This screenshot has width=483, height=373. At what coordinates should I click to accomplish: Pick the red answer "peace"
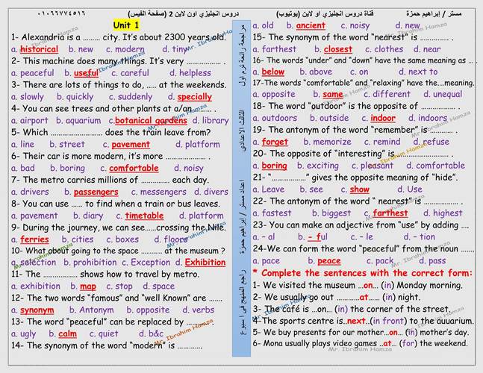(329, 261)
